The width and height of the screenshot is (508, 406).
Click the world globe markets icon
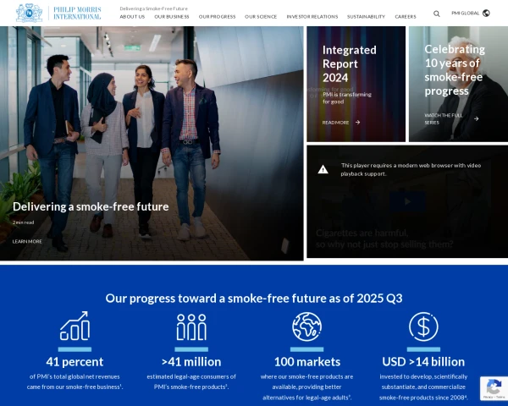(x=306, y=326)
